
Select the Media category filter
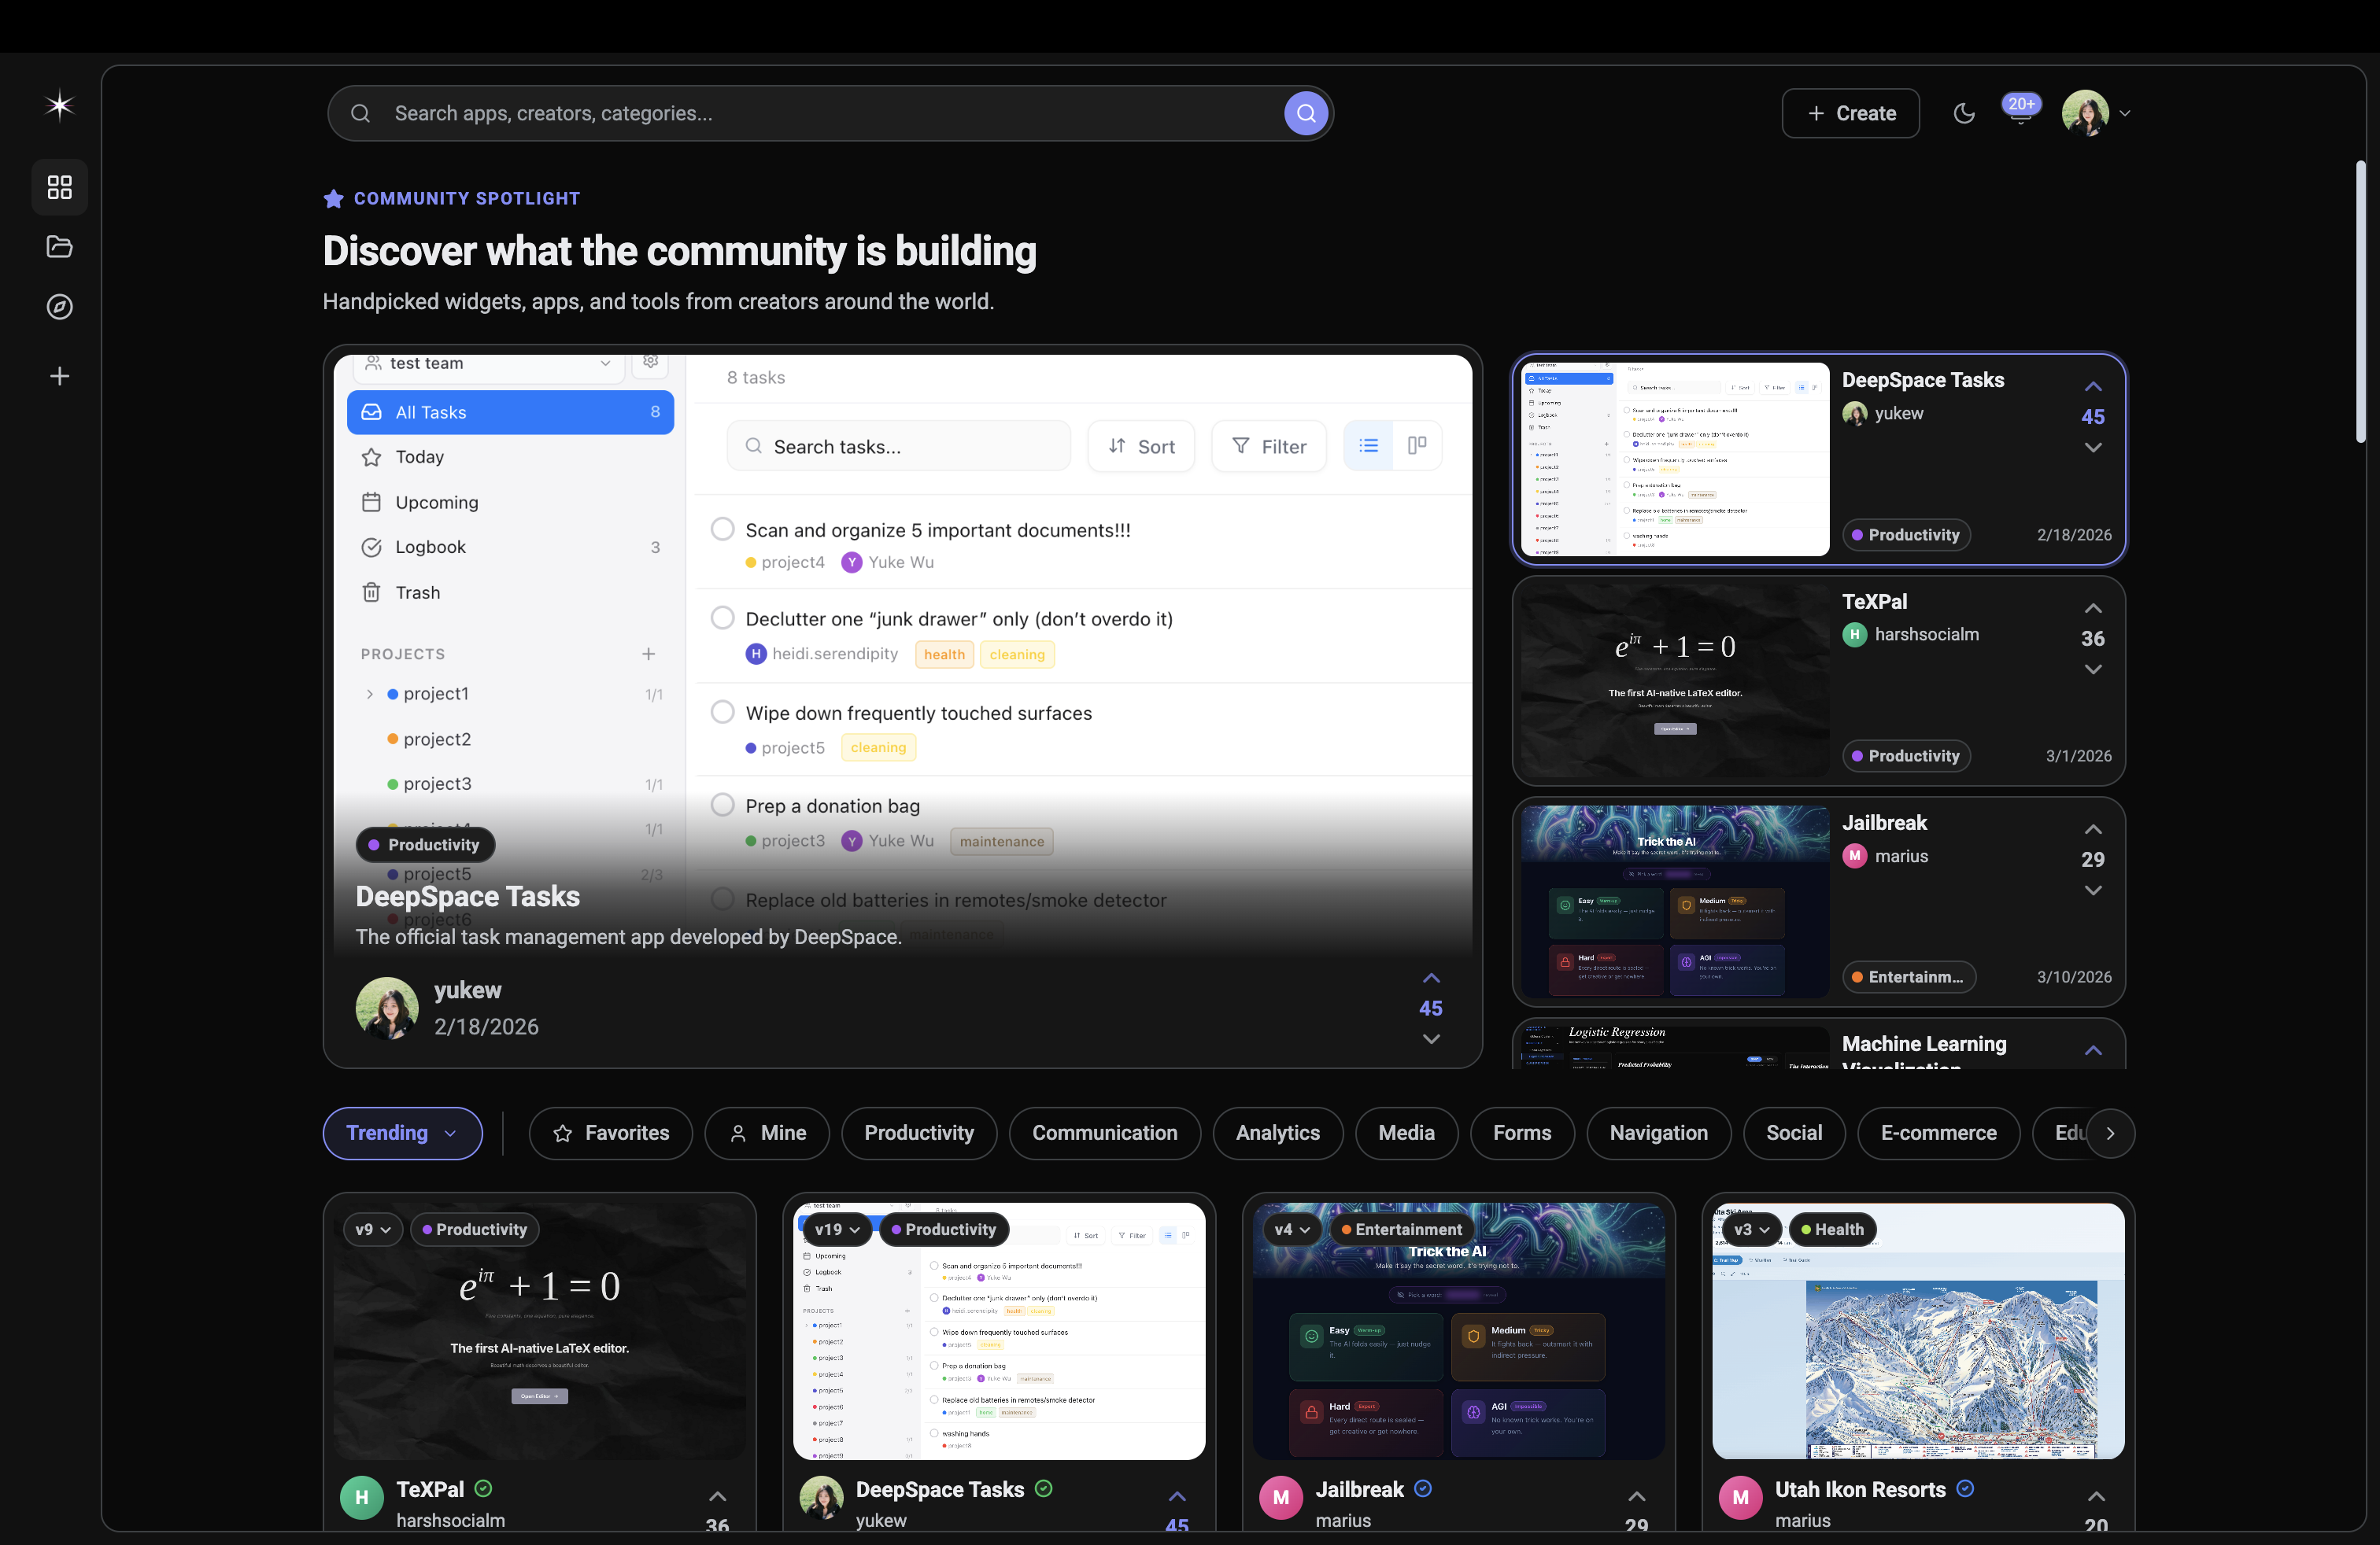pyautogui.click(x=1406, y=1134)
